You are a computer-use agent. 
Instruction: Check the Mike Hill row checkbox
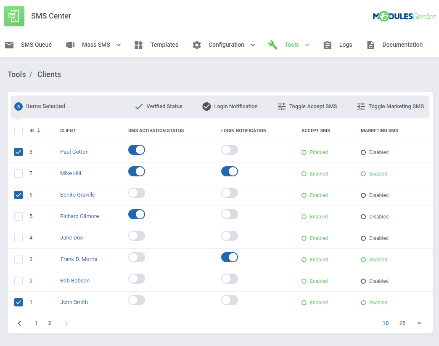19,173
